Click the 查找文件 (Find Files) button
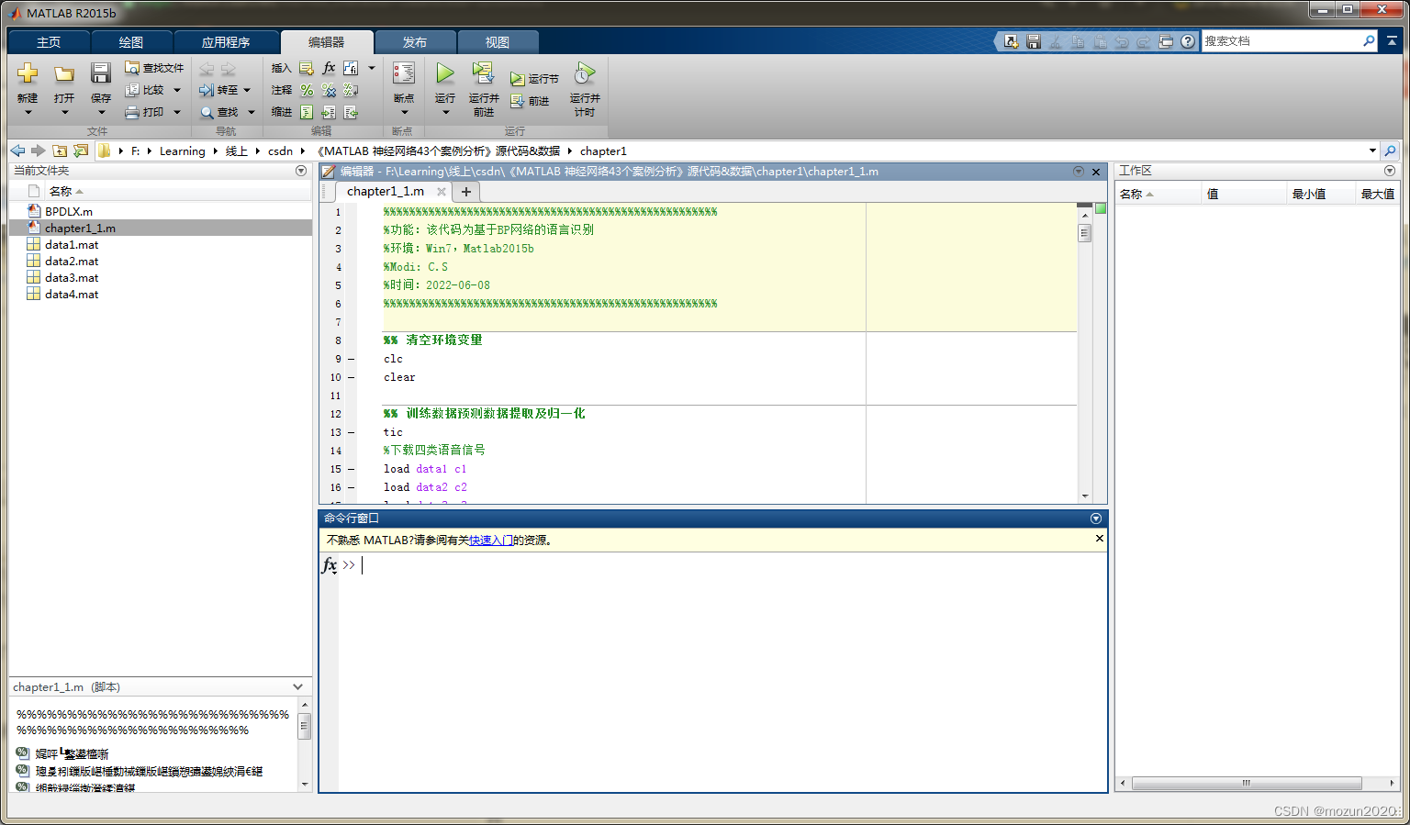 (154, 68)
